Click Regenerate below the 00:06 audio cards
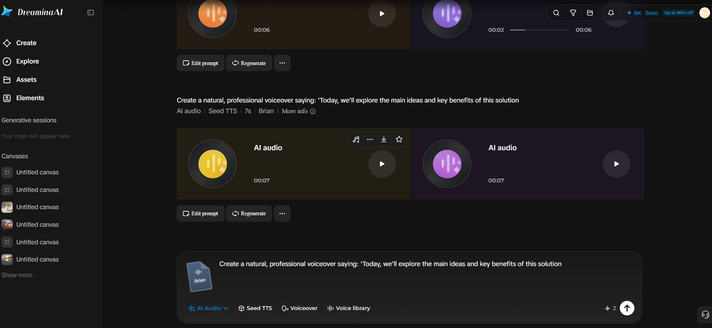Image resolution: width=712 pixels, height=328 pixels. (249, 63)
